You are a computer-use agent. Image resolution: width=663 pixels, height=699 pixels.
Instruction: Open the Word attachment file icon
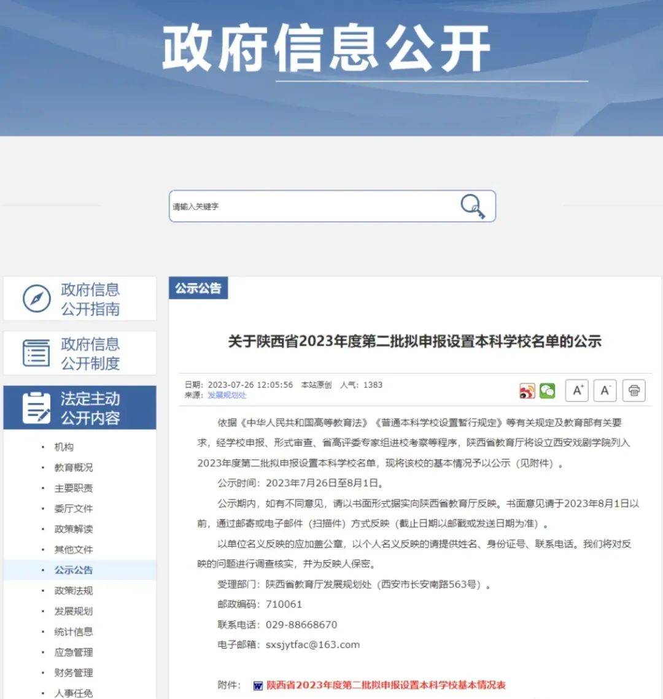tap(258, 685)
